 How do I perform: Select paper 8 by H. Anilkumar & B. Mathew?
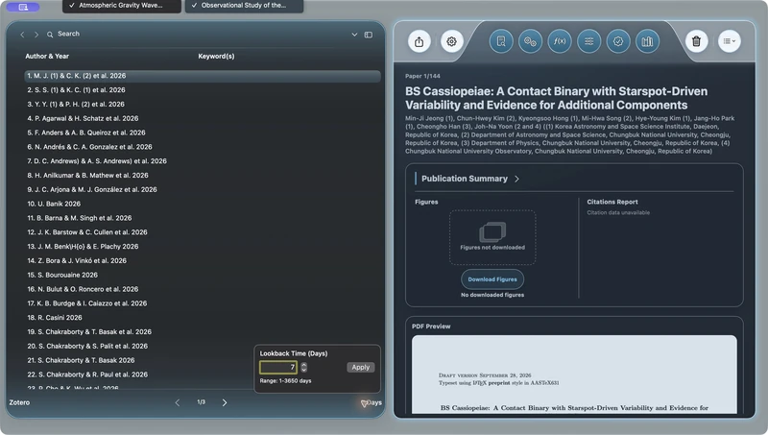click(203, 176)
